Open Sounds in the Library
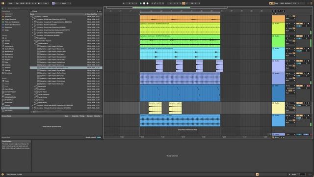Image resolution: width=314 pixels, height=177 pixels. (x=7, y=41)
